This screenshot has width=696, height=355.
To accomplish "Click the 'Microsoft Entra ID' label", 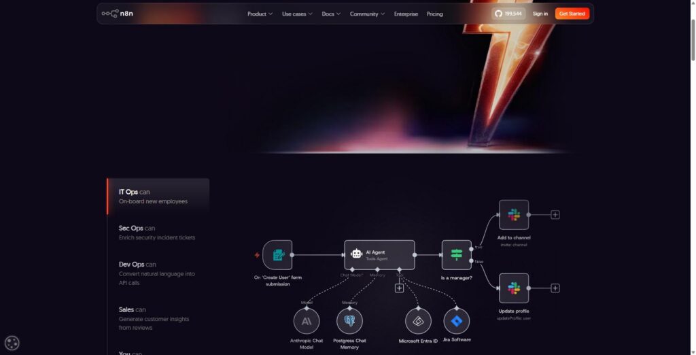I will (418, 341).
